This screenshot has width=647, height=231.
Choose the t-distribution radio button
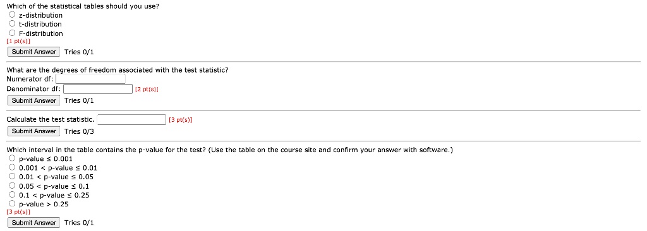coord(13,24)
